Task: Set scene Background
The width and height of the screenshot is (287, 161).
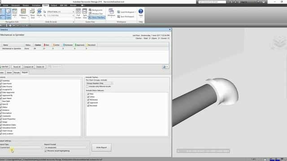Action: pos(96,10)
